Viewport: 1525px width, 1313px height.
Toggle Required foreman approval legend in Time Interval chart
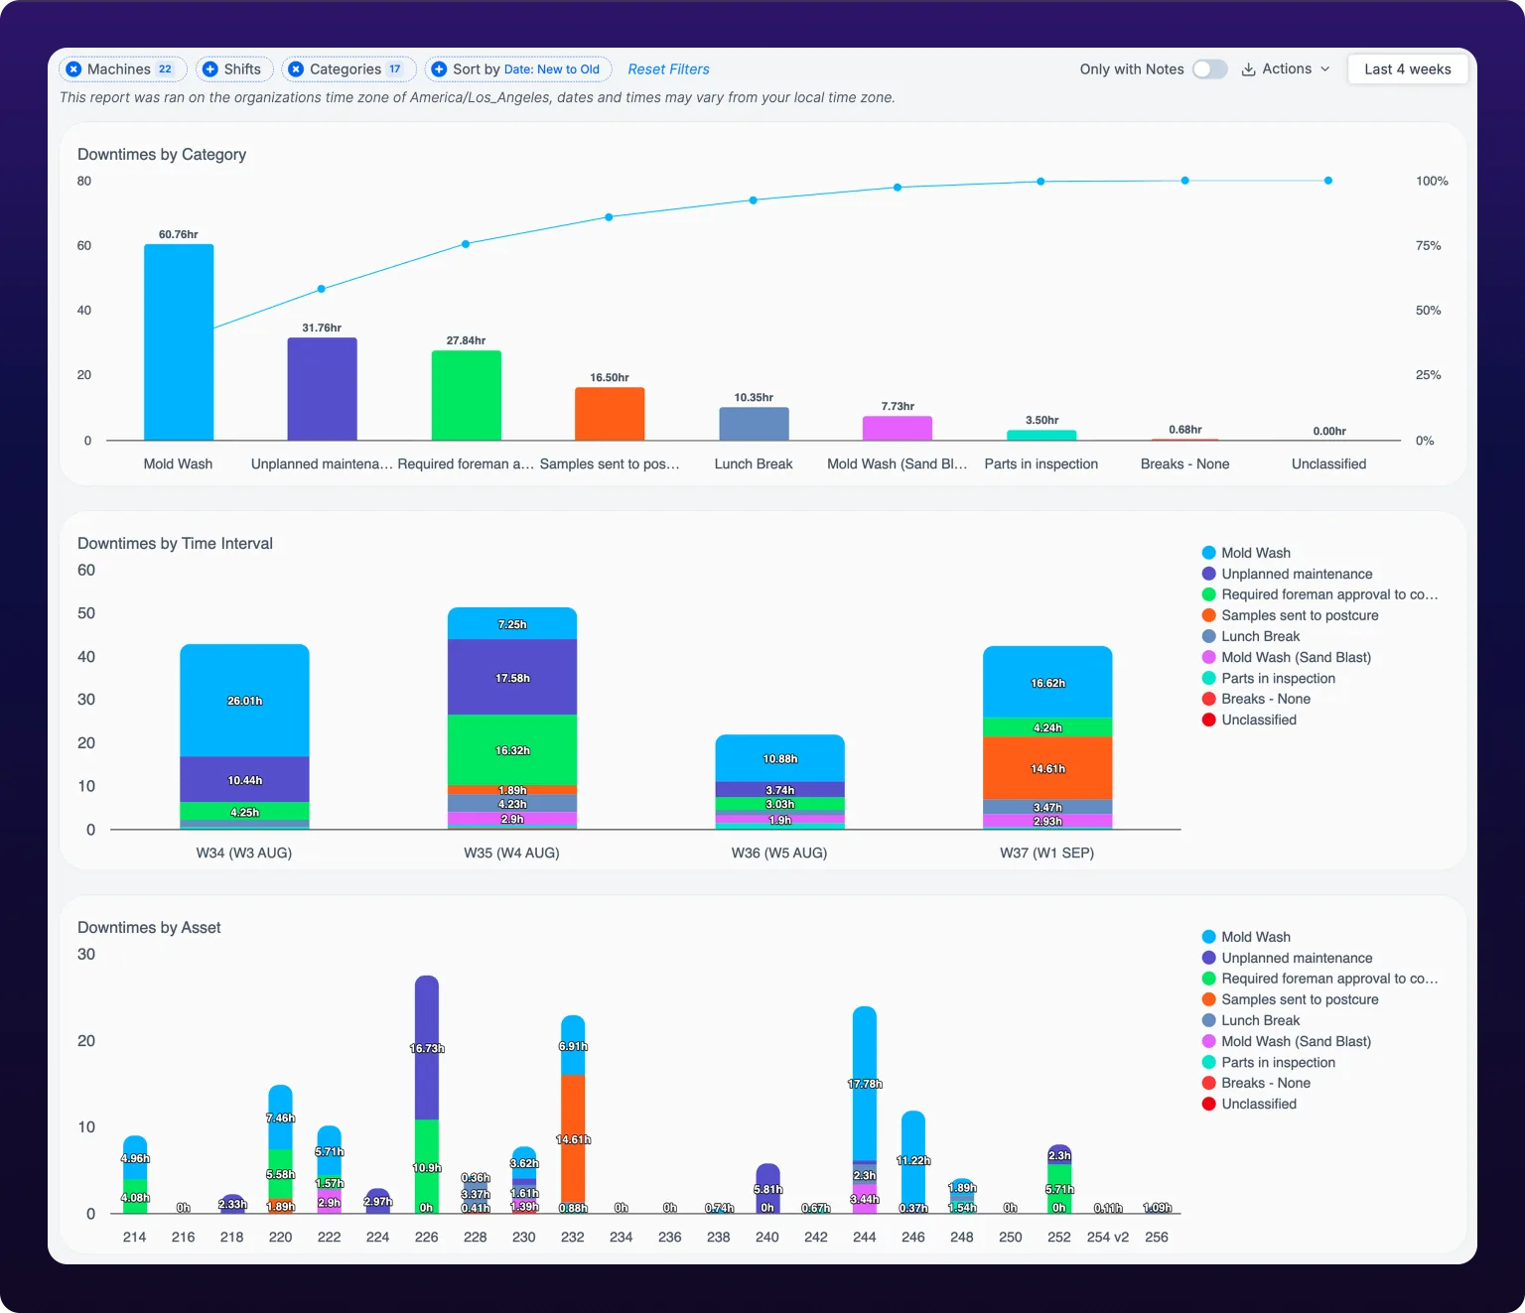point(1319,594)
